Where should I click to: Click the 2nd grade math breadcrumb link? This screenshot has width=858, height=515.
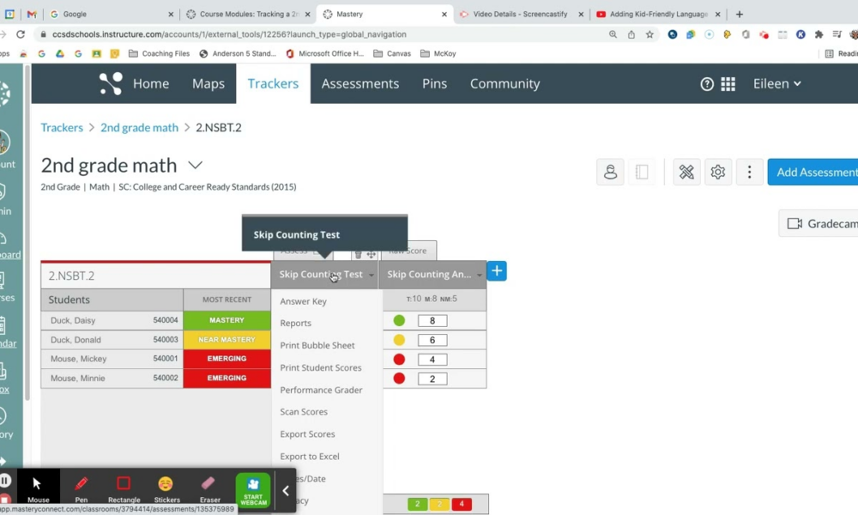point(139,128)
